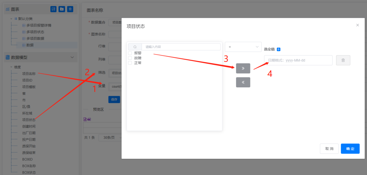Open the "=" operator dropdown

click(243, 47)
